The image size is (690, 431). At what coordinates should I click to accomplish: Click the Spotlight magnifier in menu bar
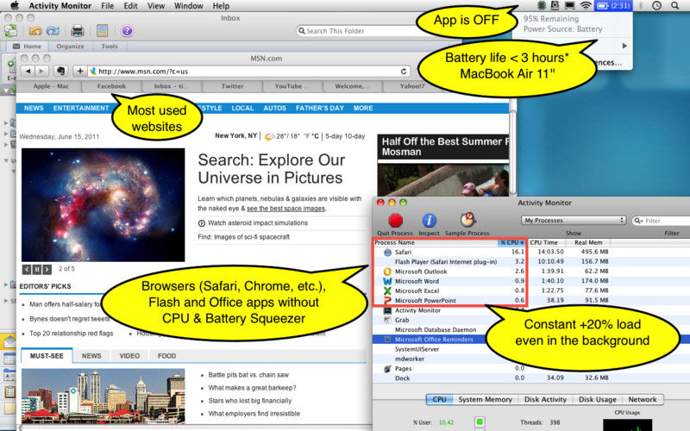tap(674, 6)
